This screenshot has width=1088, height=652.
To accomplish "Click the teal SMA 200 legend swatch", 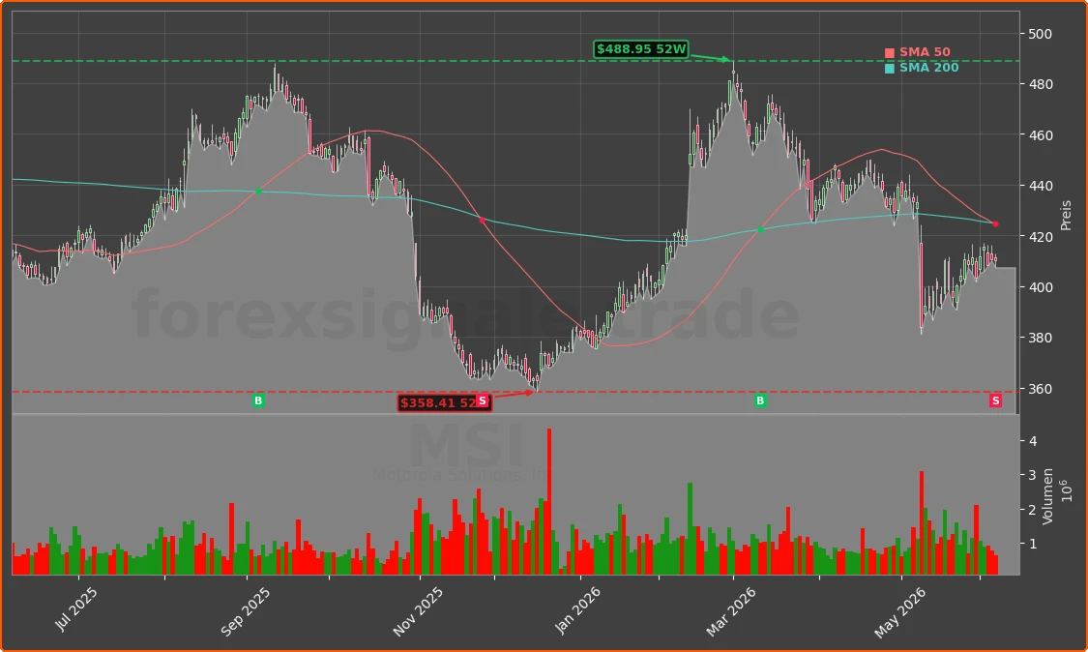I will tap(890, 68).
